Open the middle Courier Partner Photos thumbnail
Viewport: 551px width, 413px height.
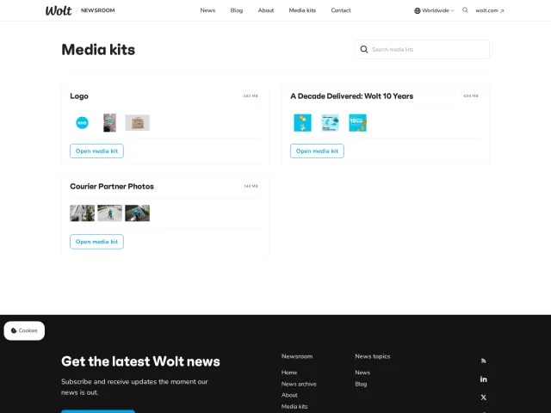109,213
